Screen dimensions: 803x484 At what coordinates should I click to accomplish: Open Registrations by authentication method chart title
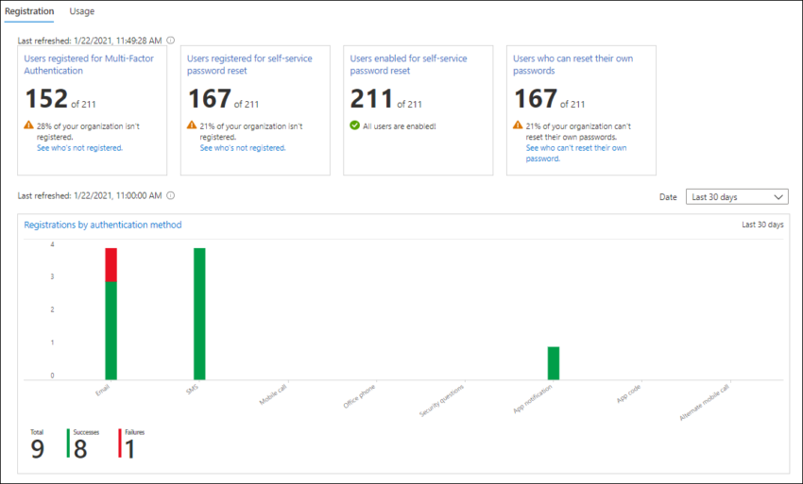[102, 225]
